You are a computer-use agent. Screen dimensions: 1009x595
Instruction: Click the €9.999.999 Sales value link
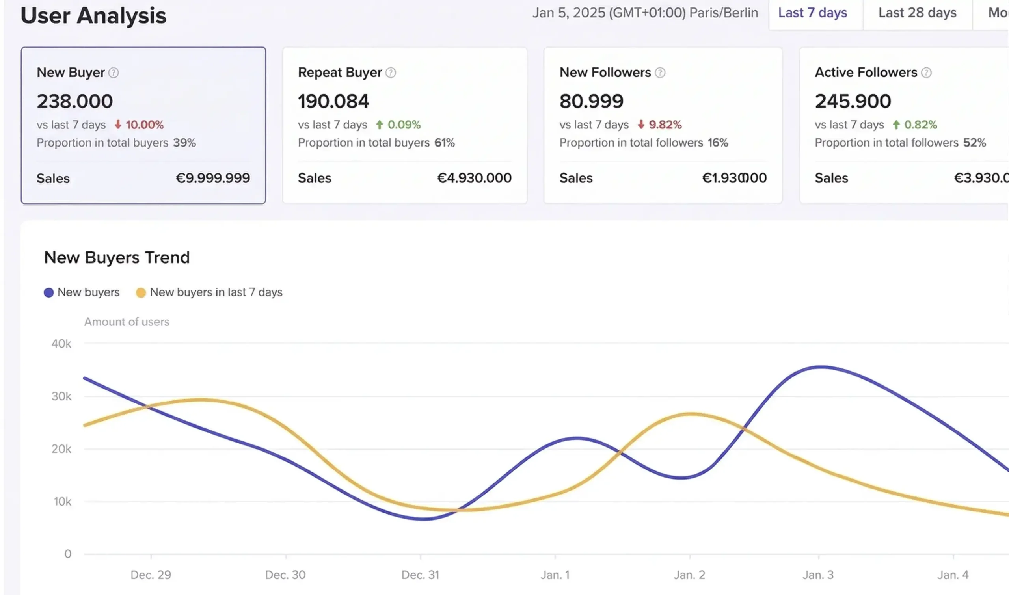click(x=212, y=178)
